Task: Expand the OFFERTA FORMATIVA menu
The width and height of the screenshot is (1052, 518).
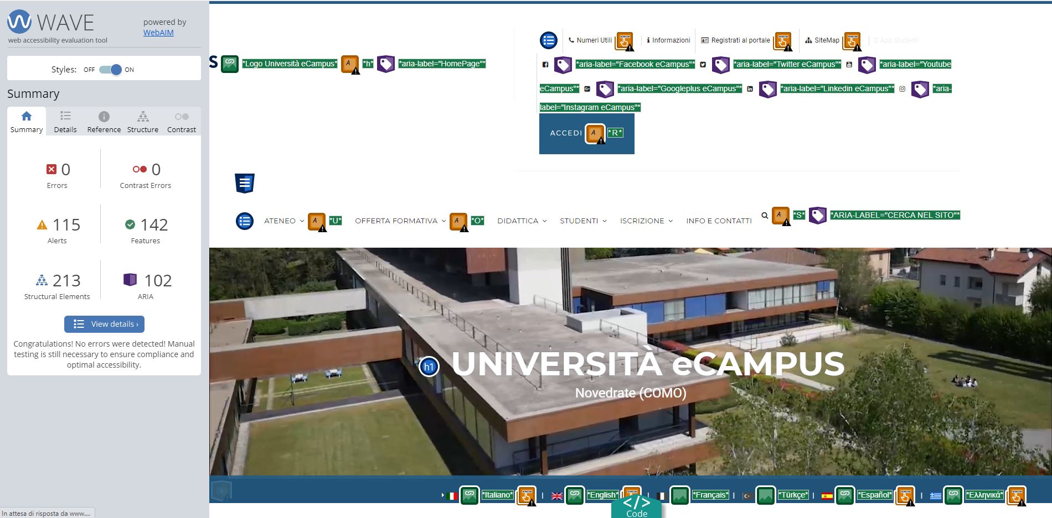Action: click(x=400, y=221)
